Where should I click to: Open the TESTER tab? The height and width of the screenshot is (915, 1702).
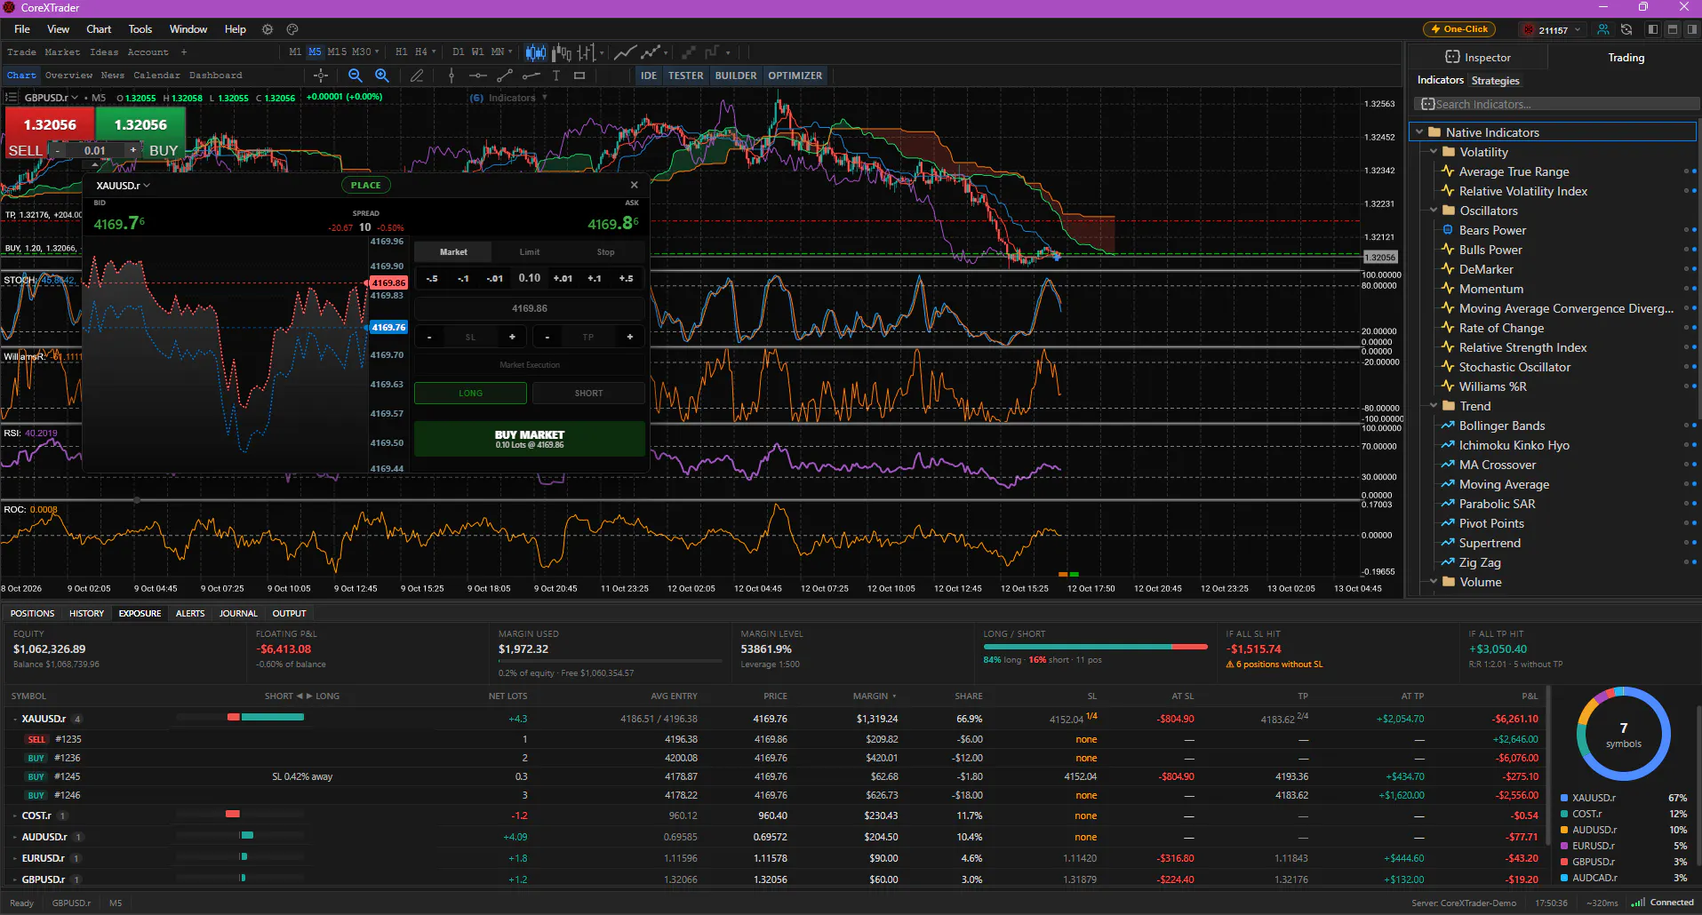(685, 76)
